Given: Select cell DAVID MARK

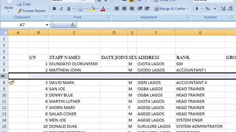Looking at the screenshot, I should [74, 82].
